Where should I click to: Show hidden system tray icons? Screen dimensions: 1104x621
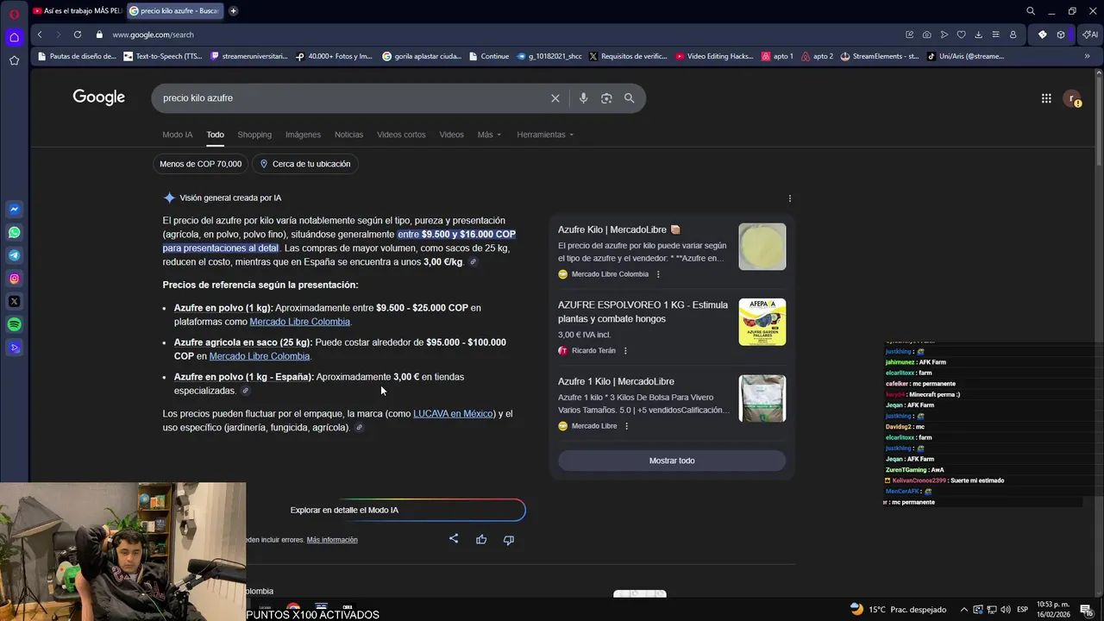click(x=964, y=609)
